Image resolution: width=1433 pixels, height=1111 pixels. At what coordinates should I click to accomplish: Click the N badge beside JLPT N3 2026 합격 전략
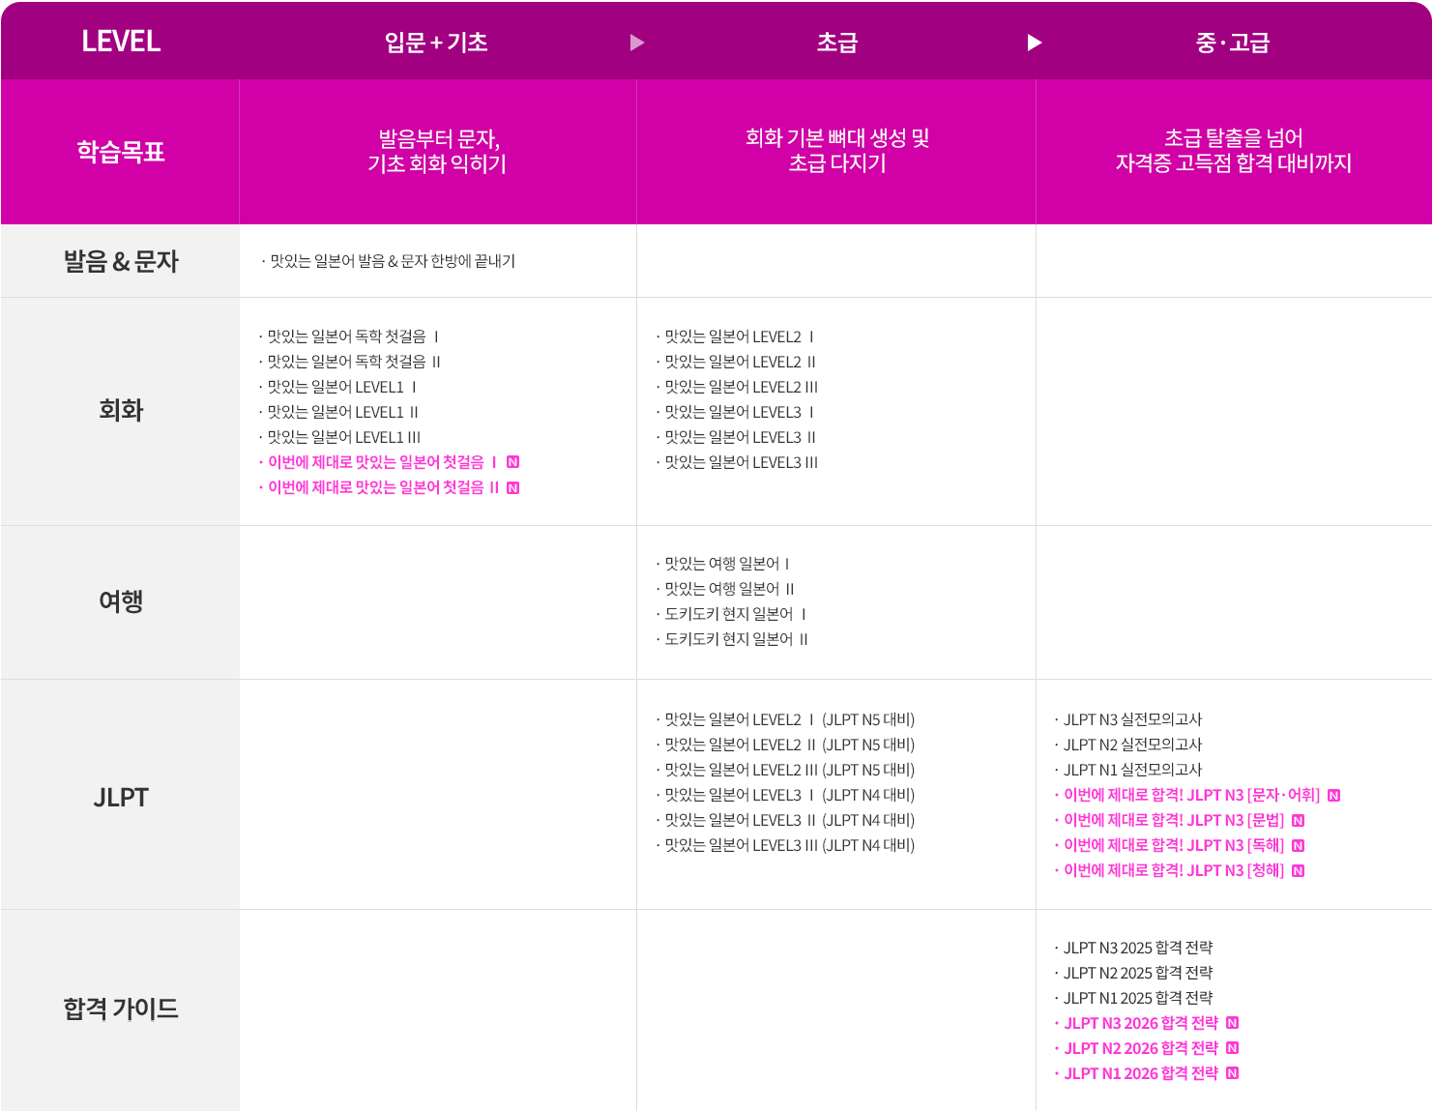click(1233, 1023)
